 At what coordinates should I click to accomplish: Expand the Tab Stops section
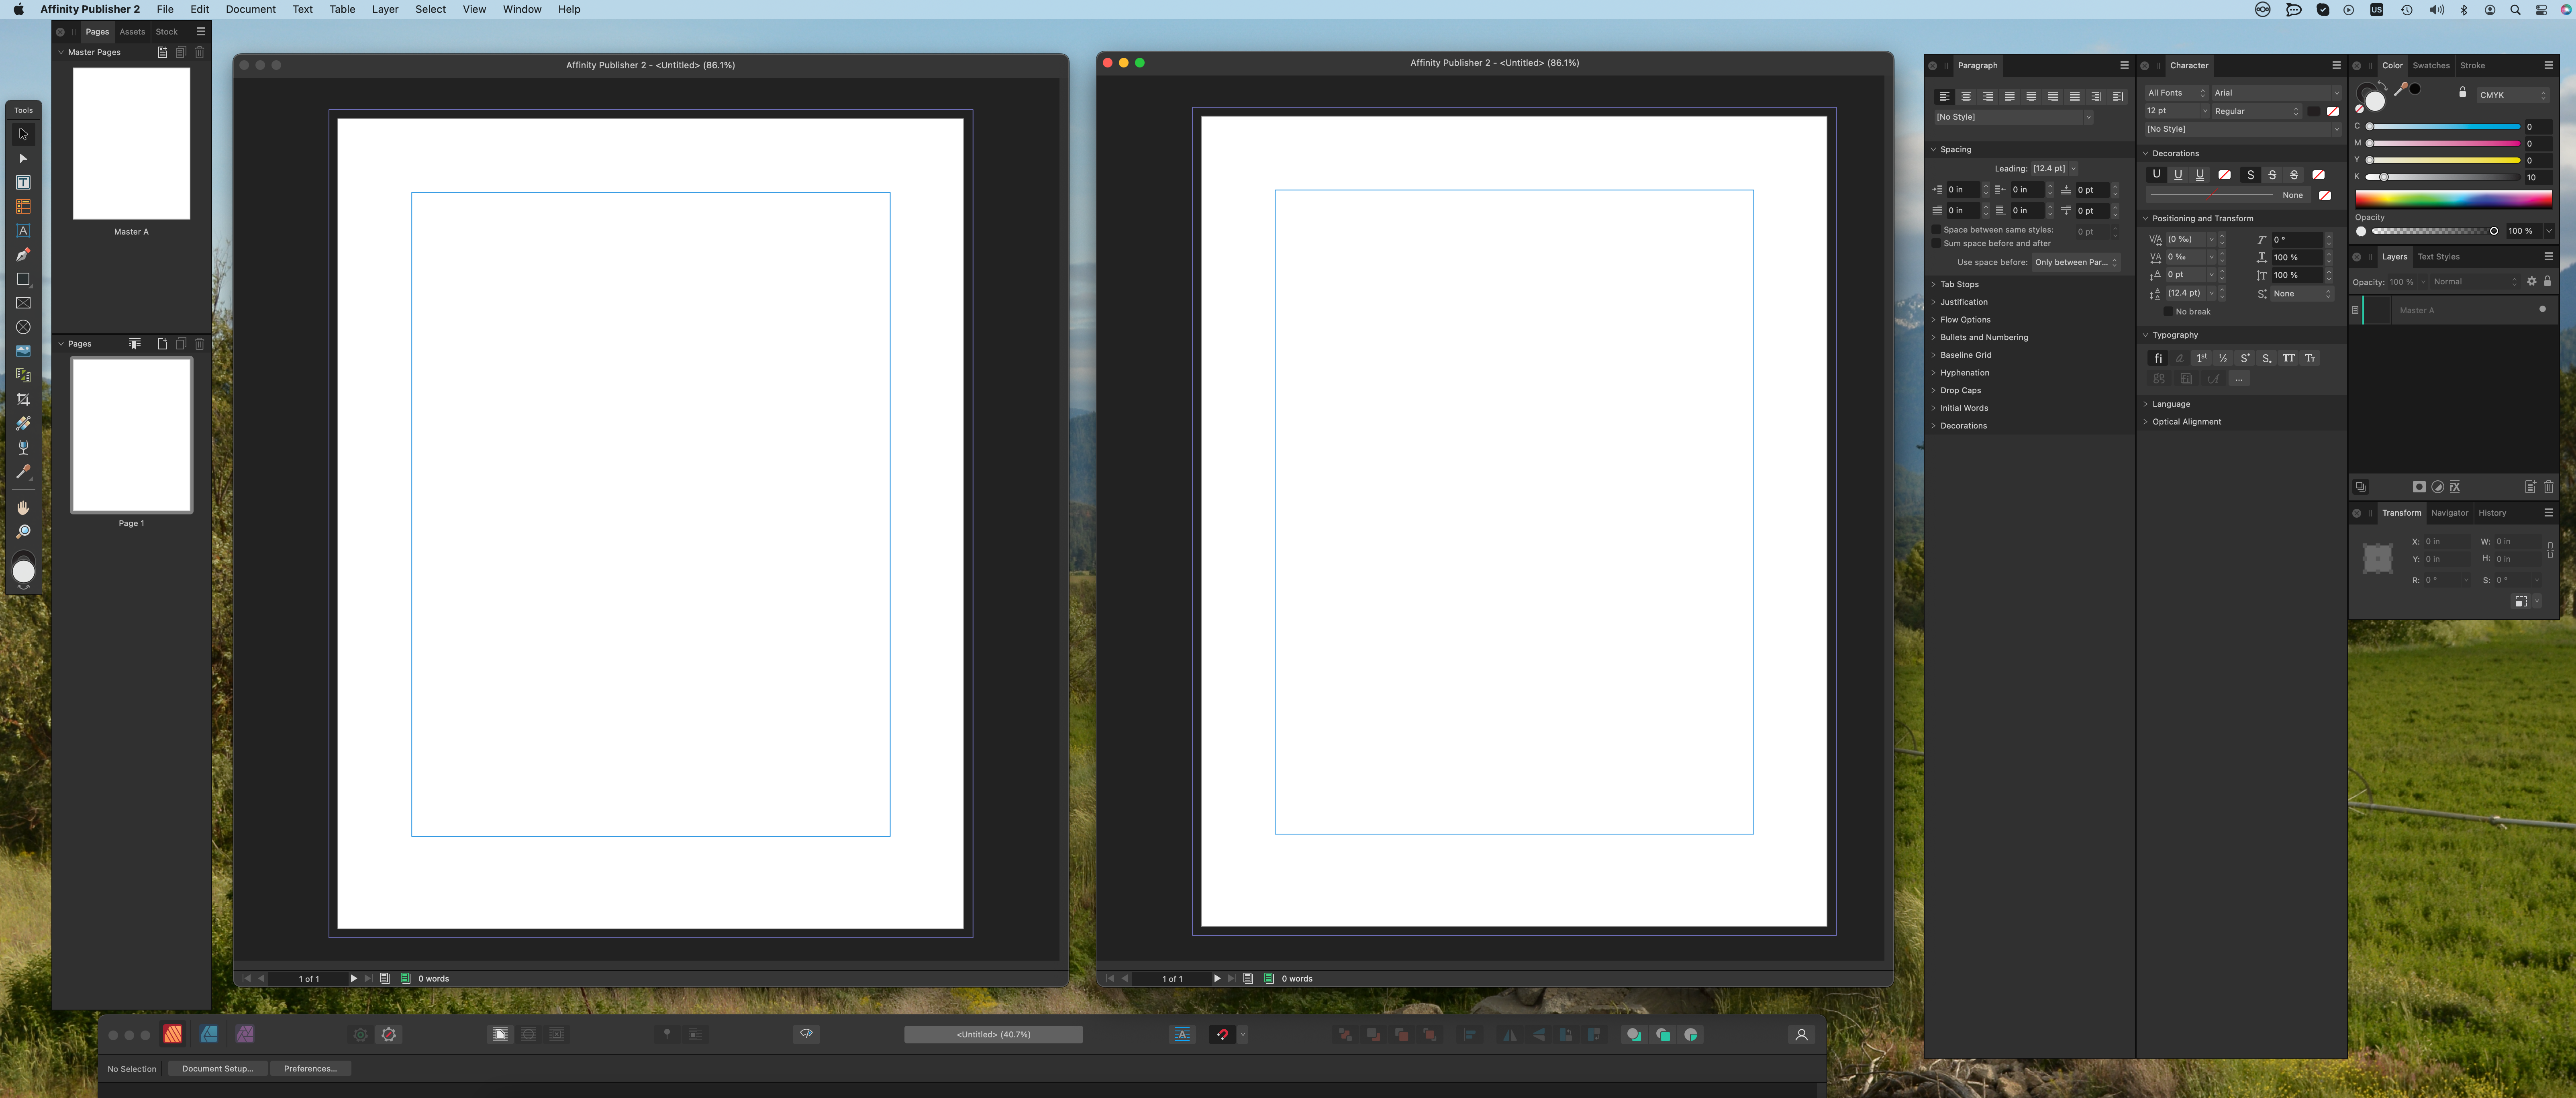1959,284
